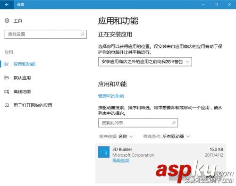Expand the 排序依据: 名称 sort dropdown
Image resolution: width=236 pixels, height=186 pixels.
coord(116,136)
